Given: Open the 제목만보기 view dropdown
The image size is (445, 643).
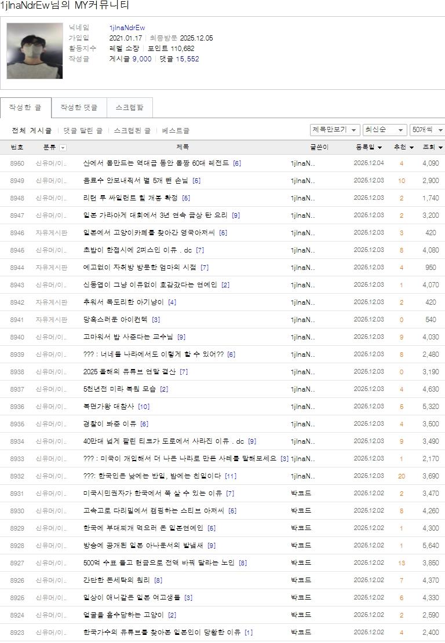Looking at the screenshot, I should pyautogui.click(x=335, y=130).
